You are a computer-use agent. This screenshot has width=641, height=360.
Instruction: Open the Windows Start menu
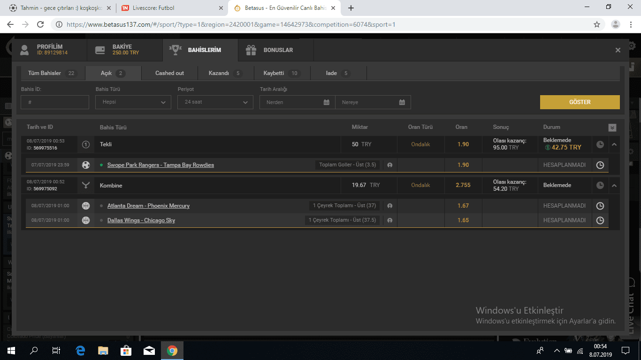(11, 350)
